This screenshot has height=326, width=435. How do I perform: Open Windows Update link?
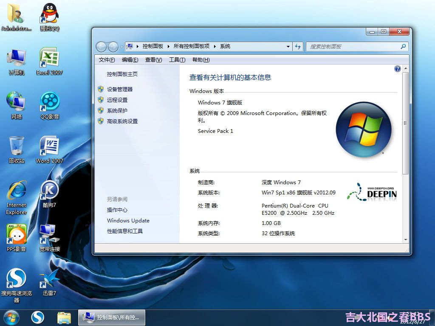(128, 221)
